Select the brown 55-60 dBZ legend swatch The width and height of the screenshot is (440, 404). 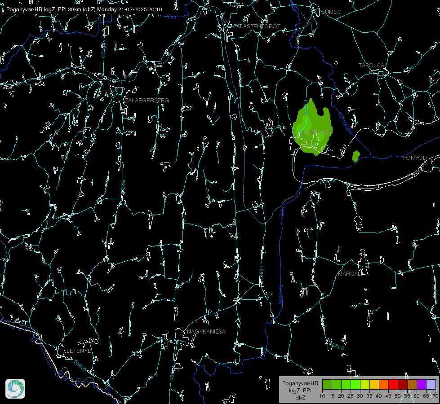[x=412, y=384]
